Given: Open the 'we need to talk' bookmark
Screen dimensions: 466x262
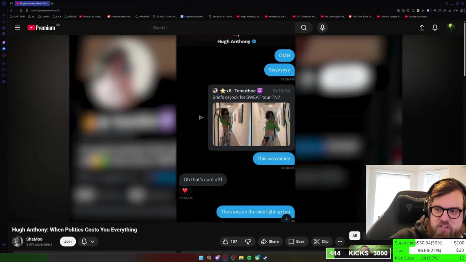Looking at the screenshot, I should click(276, 16).
